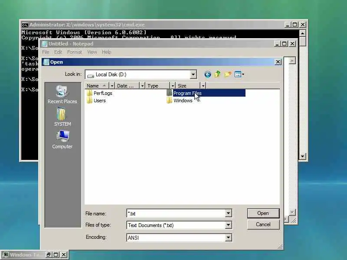This screenshot has width=347, height=260.
Task: Go back using the blue back arrow icon
Action: [x=208, y=74]
